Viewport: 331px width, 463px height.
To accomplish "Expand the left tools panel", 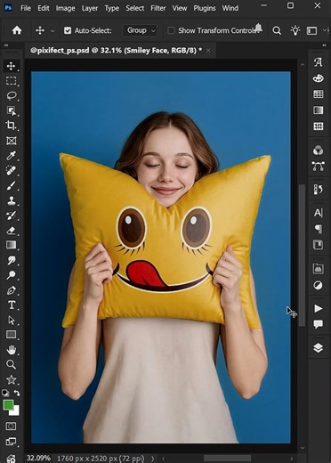I will pyautogui.click(x=6, y=45).
